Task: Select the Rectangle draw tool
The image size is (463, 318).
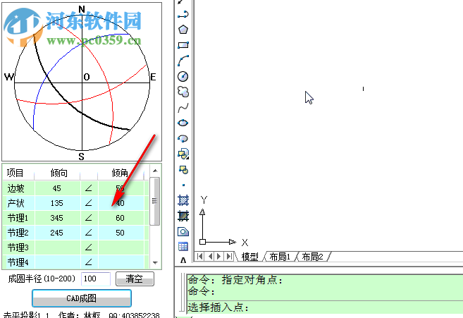Action: click(x=183, y=45)
